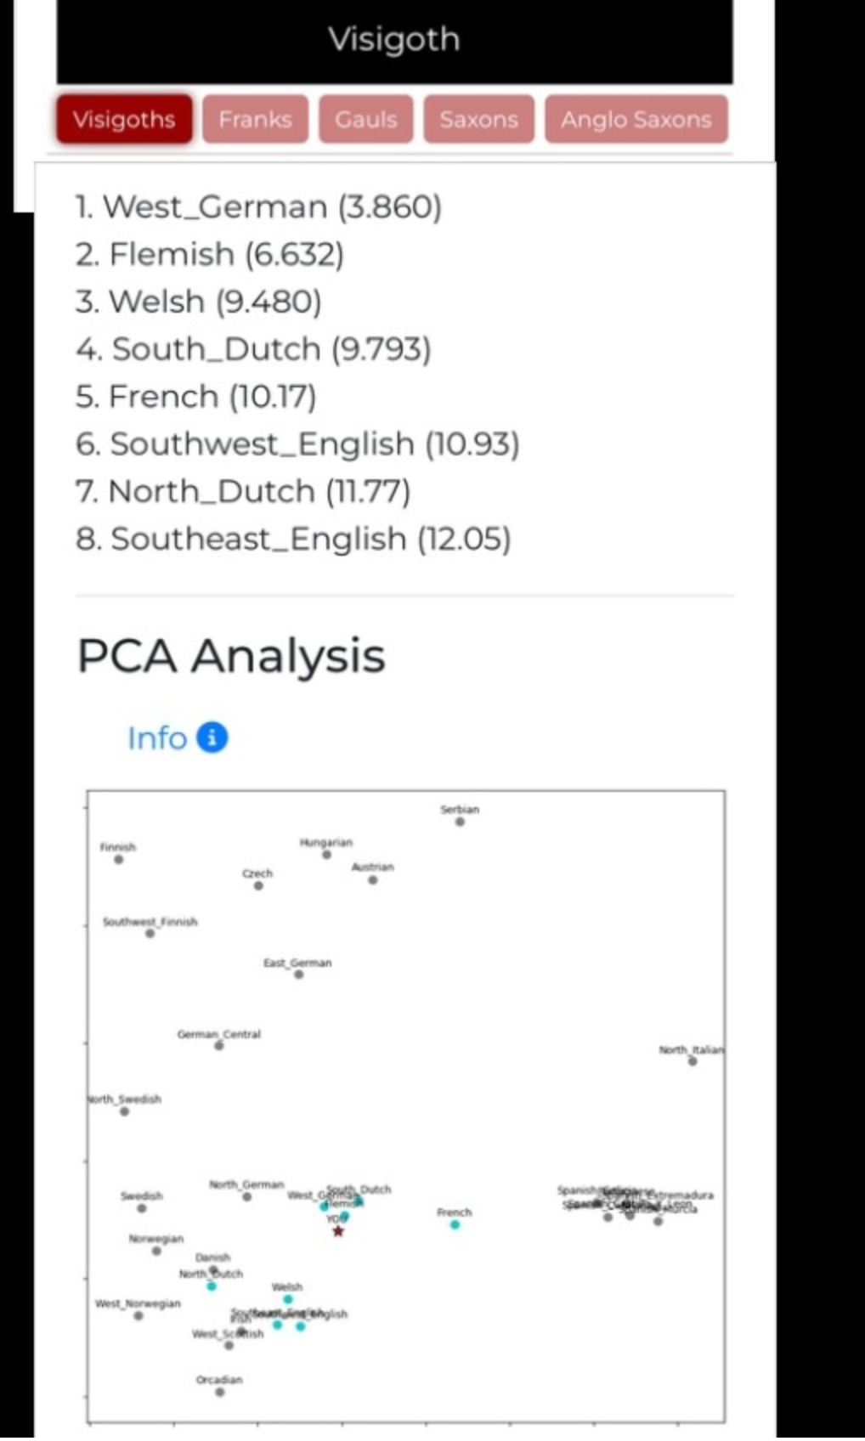Switch to the Franks tab

[255, 119]
